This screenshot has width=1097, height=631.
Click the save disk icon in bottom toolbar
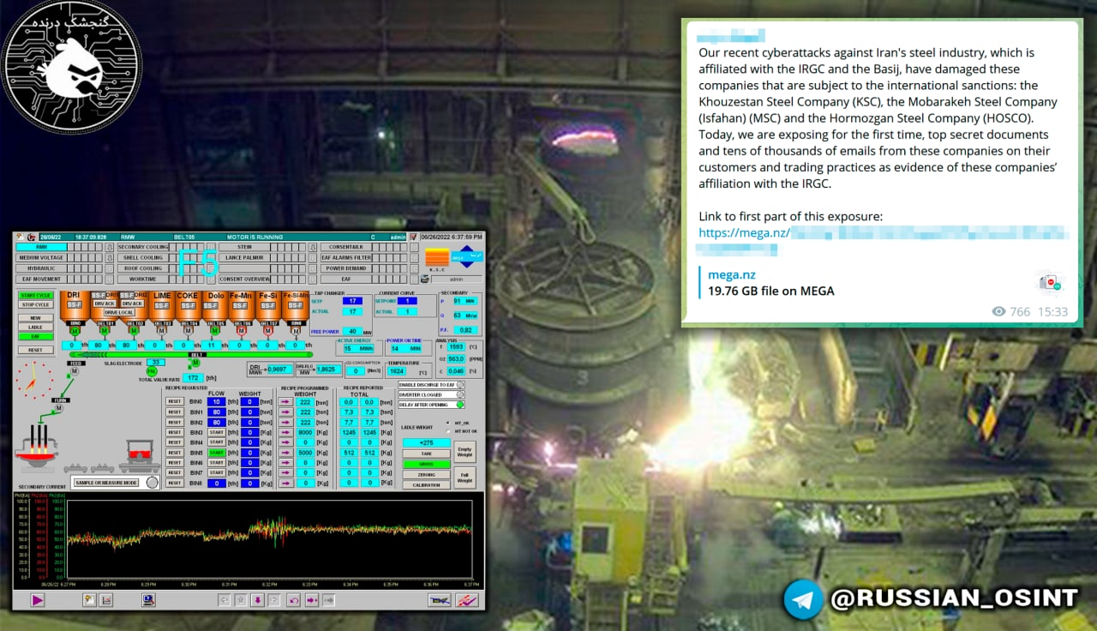click(x=106, y=600)
